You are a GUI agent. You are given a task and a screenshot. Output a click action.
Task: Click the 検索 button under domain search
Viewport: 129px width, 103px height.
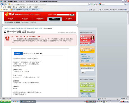click(83, 72)
